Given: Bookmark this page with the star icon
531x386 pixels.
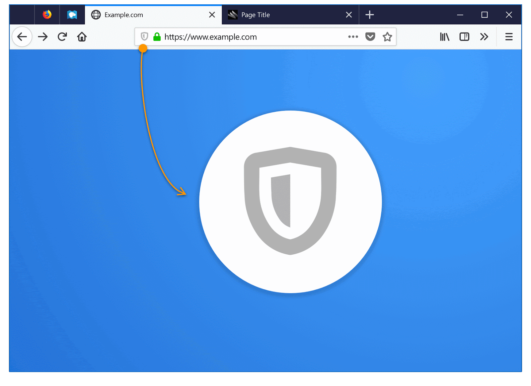Looking at the screenshot, I should (387, 37).
